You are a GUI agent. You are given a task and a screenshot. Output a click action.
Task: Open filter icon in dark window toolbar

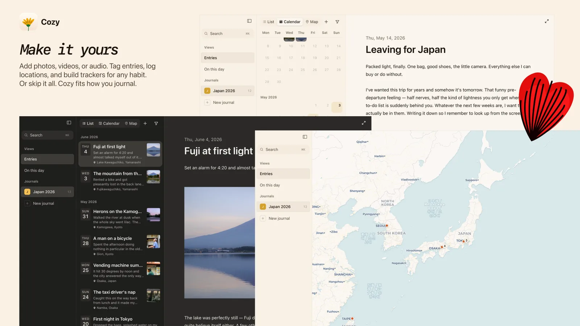coord(156,124)
